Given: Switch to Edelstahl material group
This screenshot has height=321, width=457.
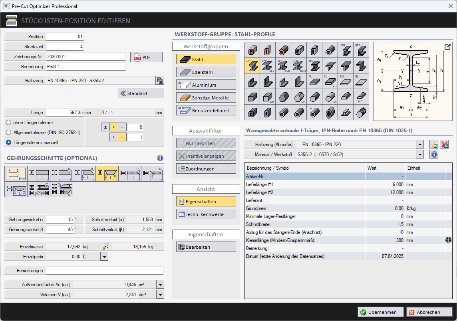Looking at the screenshot, I should click(x=206, y=72).
